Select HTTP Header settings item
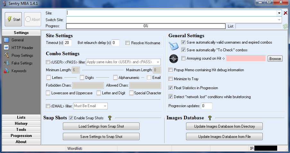The image size is (290, 153). point(22,48)
